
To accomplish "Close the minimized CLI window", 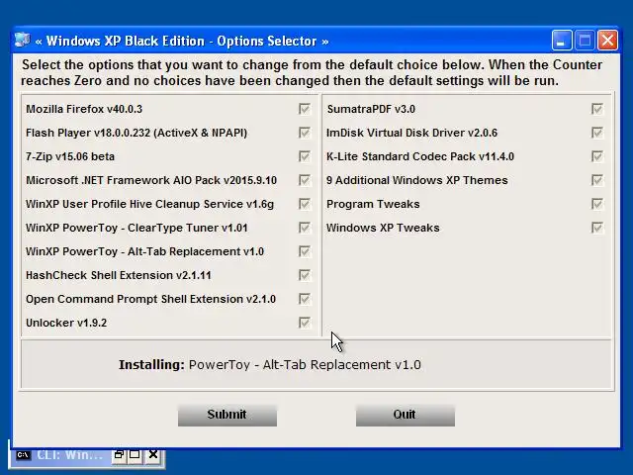I will click(153, 455).
